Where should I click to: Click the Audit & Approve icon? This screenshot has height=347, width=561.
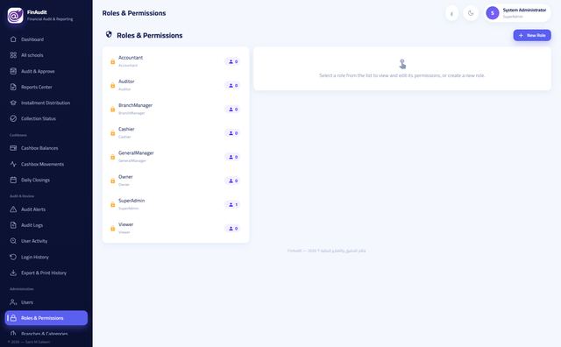13,71
